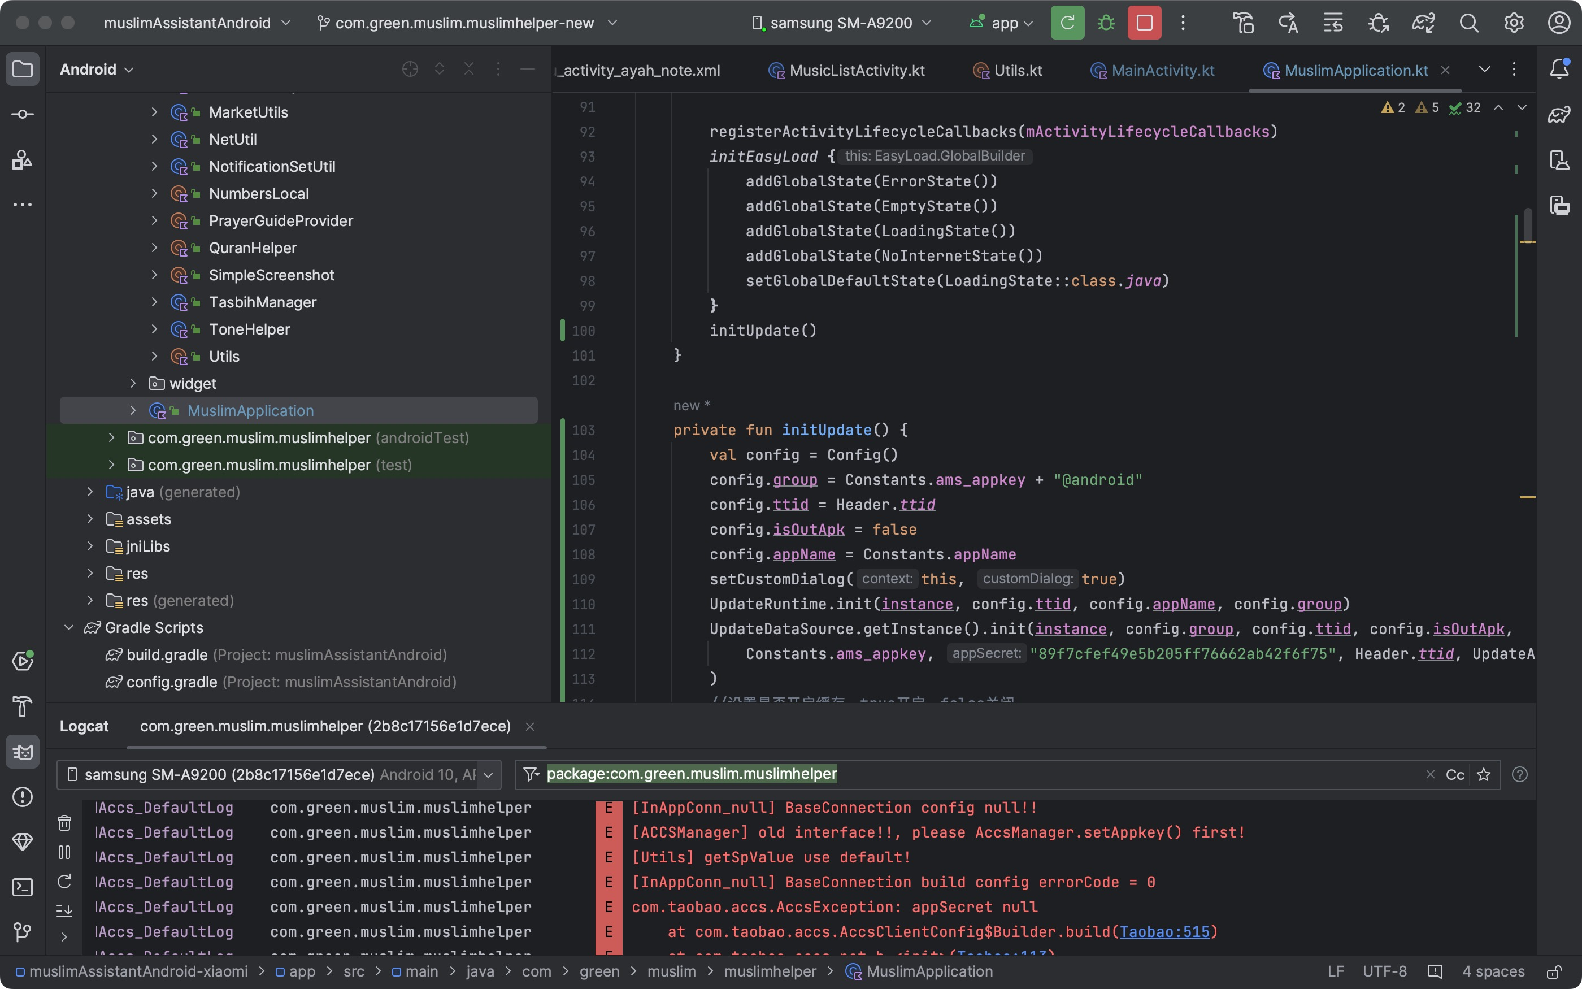Show hidden editor tabs dropdown
Screen dimensions: 1582x989
click(1485, 70)
